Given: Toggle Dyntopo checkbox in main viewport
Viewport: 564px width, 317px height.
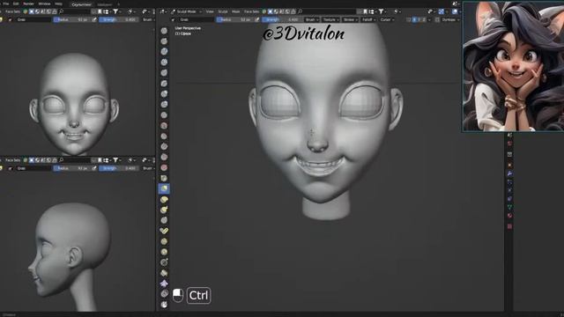Looking at the screenshot, I should pos(437,19).
